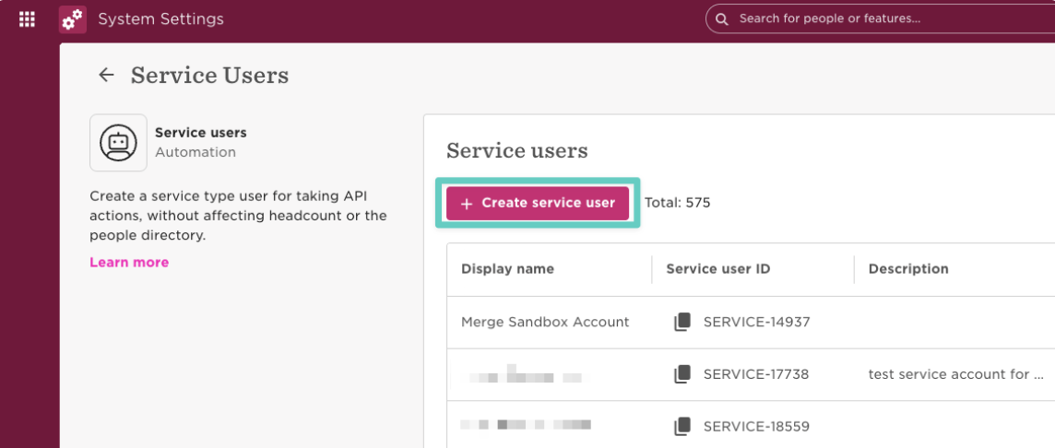
Task: Sort by the Service user ID column
Action: (717, 269)
